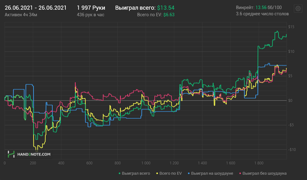The width and height of the screenshot is (307, 180).
Task: Click the 600 x-axis label
Action: 89,163
